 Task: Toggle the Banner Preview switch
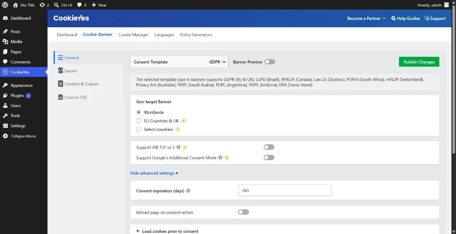pyautogui.click(x=270, y=62)
